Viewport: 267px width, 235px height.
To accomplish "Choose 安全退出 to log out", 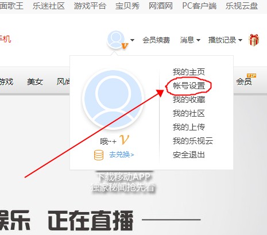I will click(x=189, y=155).
